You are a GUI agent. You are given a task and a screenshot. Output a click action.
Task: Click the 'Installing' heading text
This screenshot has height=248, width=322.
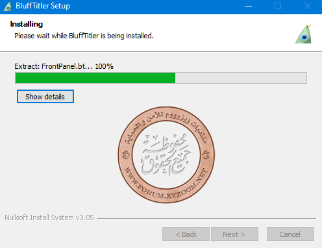pos(27,24)
